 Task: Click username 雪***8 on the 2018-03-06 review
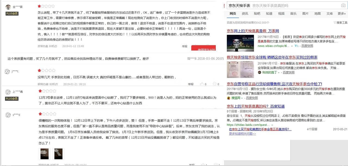pyautogui.click(x=192, y=59)
